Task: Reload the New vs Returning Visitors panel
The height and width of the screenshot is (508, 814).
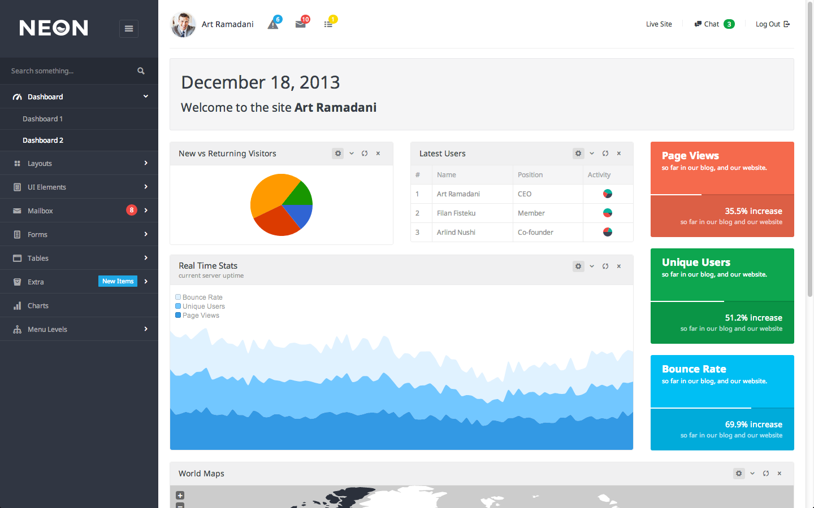Action: [365, 154]
